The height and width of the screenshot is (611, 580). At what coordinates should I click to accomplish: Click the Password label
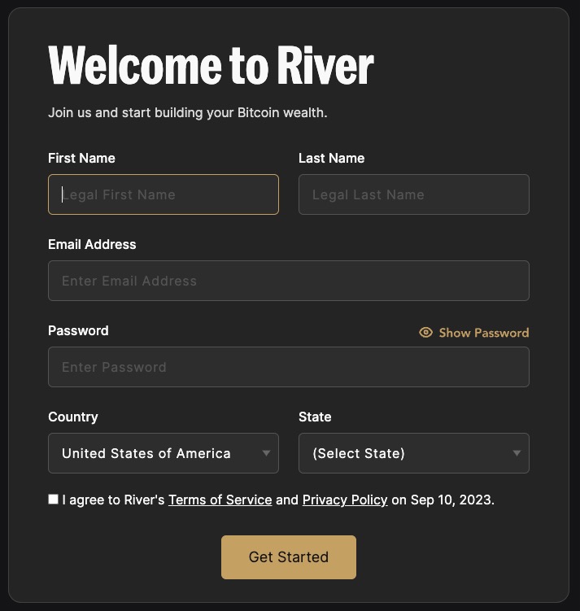78,330
